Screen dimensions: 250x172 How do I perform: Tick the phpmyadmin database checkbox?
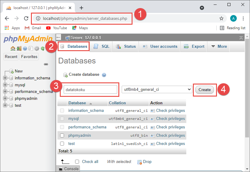(62, 135)
